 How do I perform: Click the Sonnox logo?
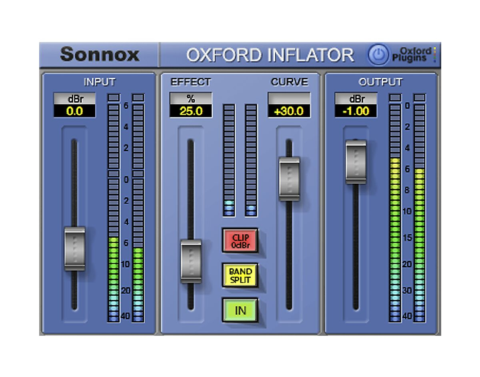(100, 54)
